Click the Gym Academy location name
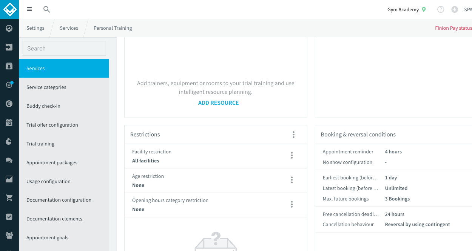472x251 pixels. [x=403, y=9]
